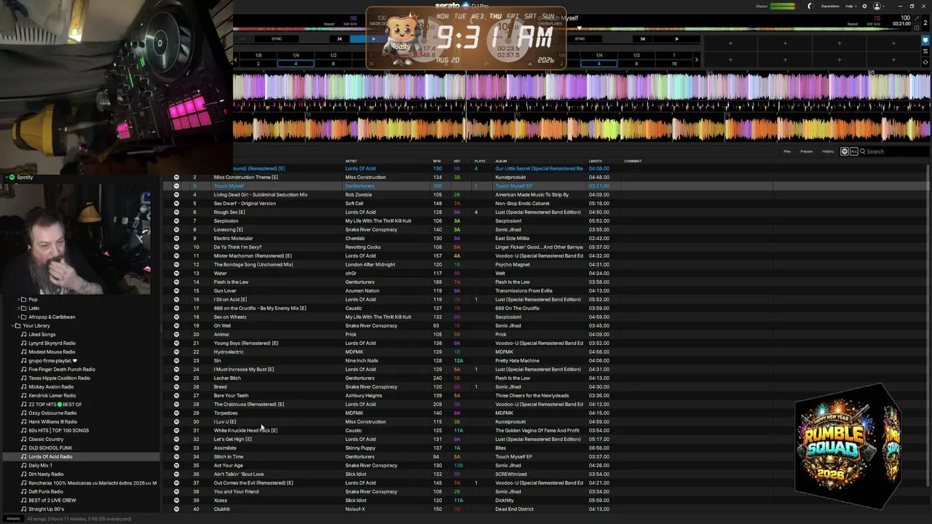This screenshot has height=524, width=932.
Task: Select the track "Living Dead Girl - Subliminal Seduction Mix"
Action: click(x=261, y=194)
